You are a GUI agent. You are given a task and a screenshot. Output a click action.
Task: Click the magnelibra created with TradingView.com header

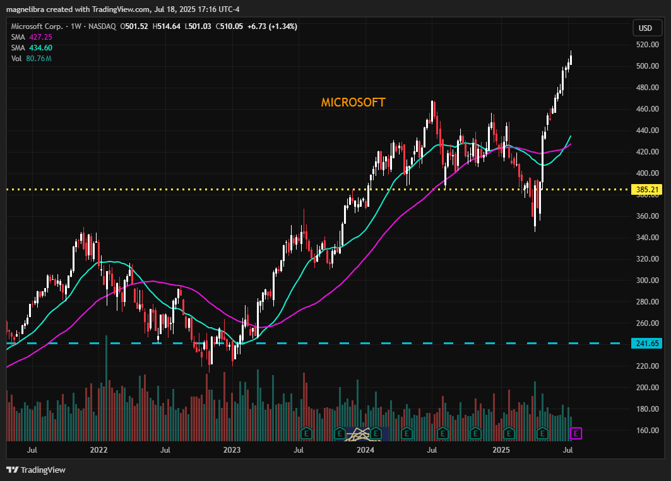(x=123, y=9)
